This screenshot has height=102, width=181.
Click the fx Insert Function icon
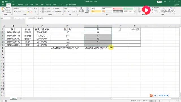pos(23,18)
